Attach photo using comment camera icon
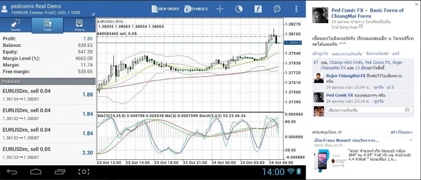This screenshot has width=421, height=180. [x=407, y=110]
